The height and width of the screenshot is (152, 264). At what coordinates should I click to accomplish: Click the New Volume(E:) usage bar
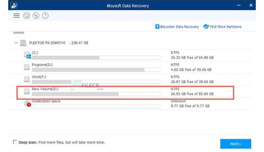(96, 94)
